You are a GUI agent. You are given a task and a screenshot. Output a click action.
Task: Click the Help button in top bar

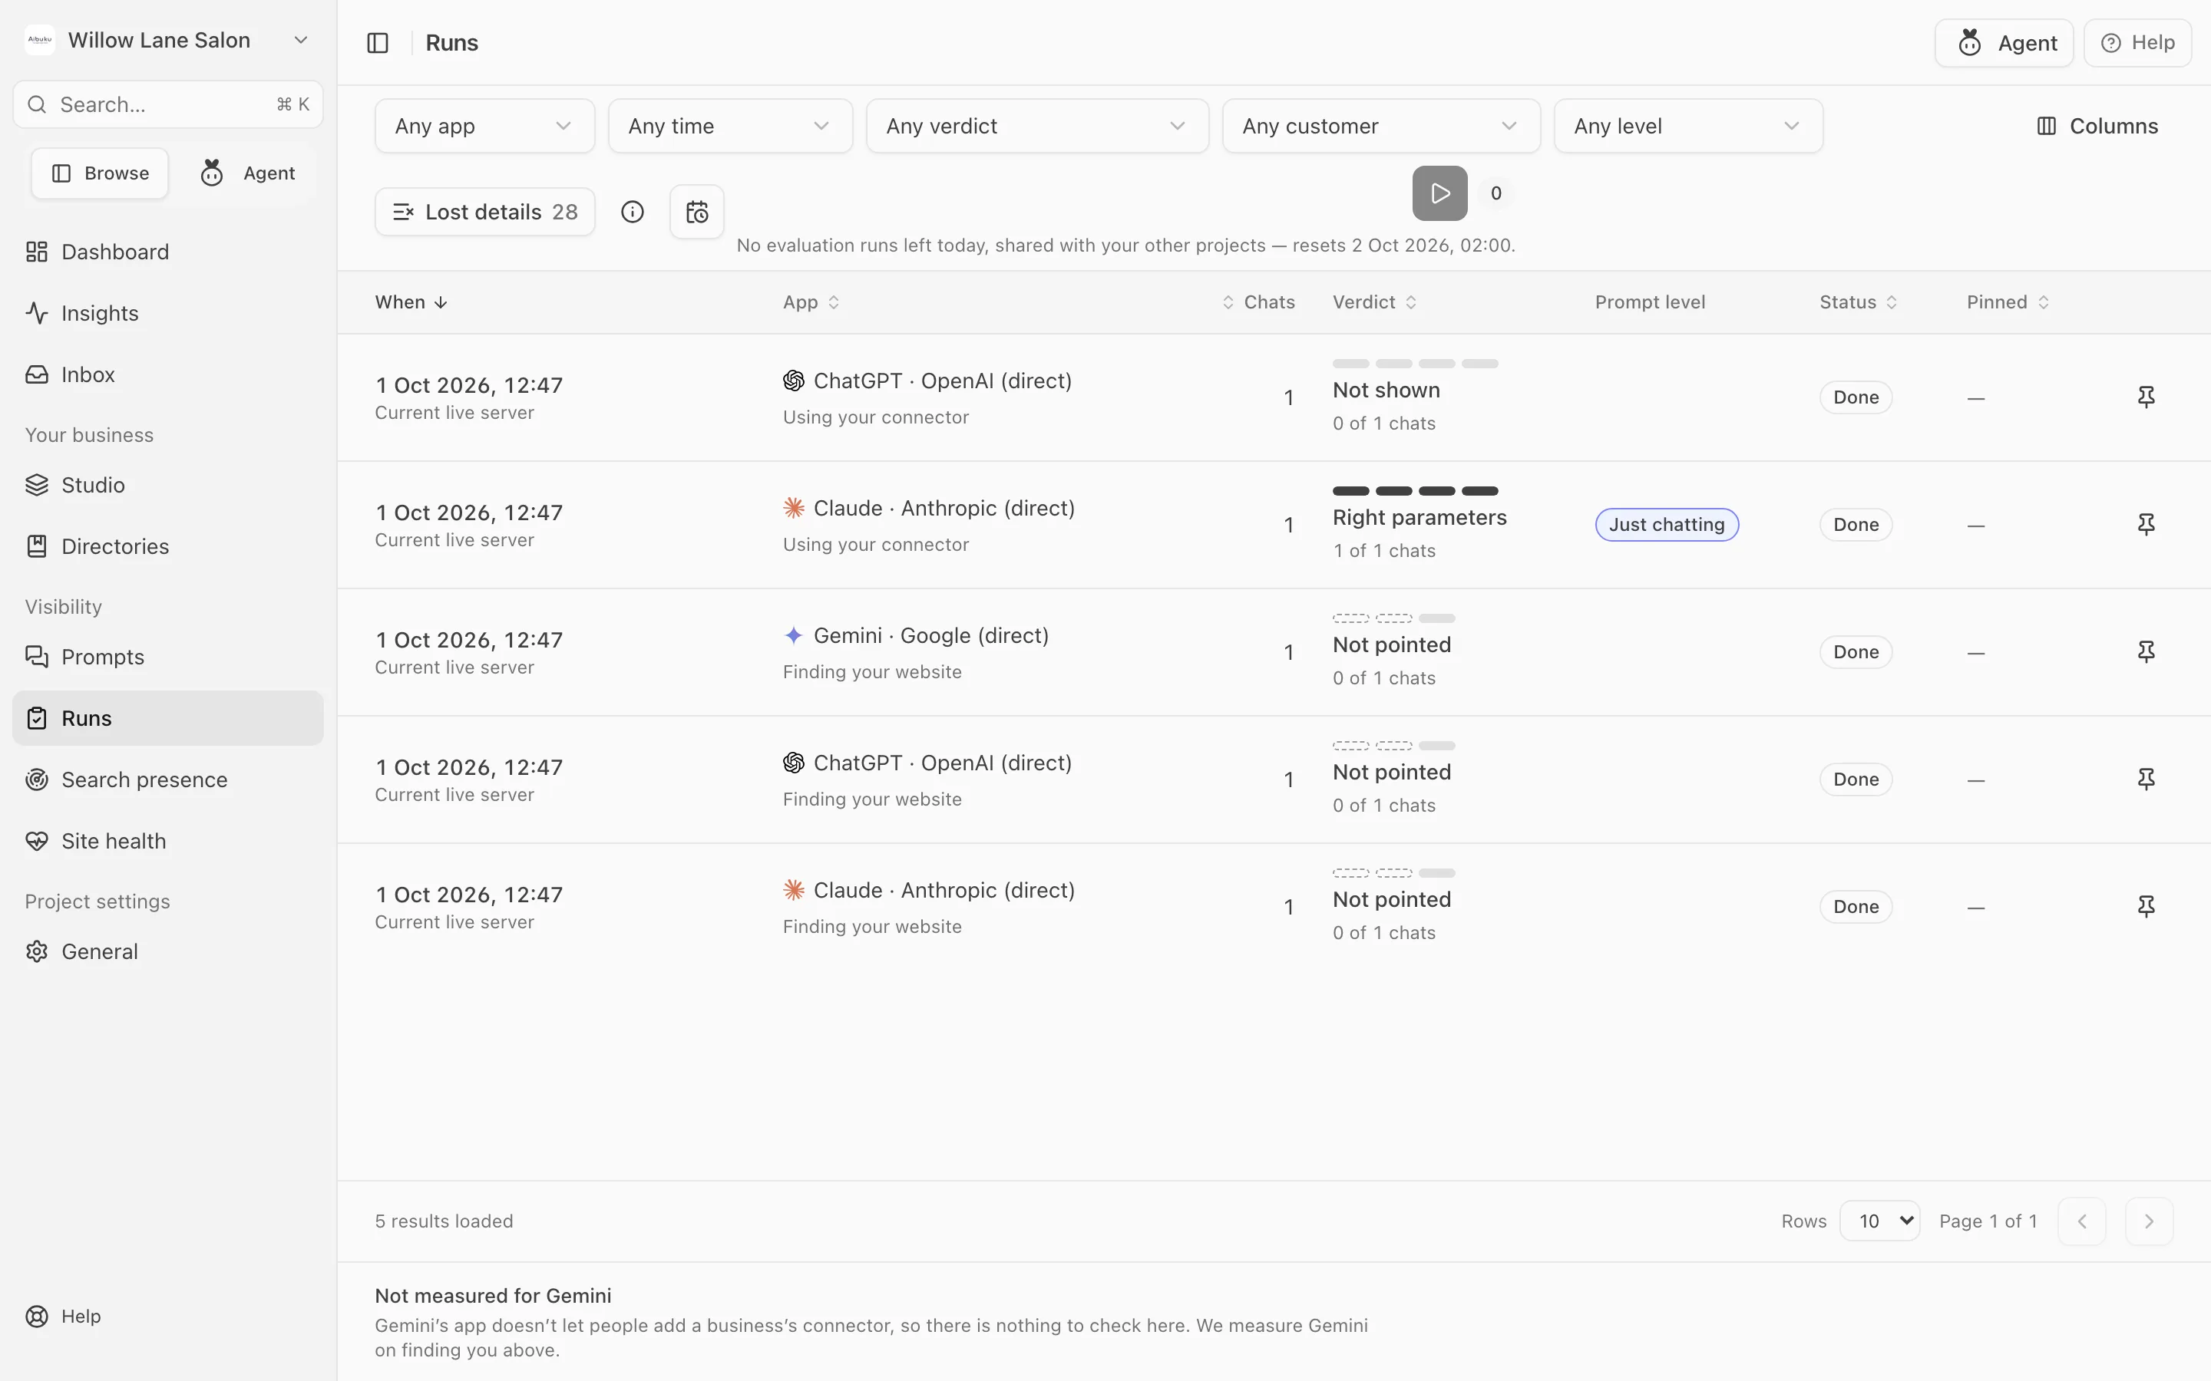click(x=2137, y=43)
